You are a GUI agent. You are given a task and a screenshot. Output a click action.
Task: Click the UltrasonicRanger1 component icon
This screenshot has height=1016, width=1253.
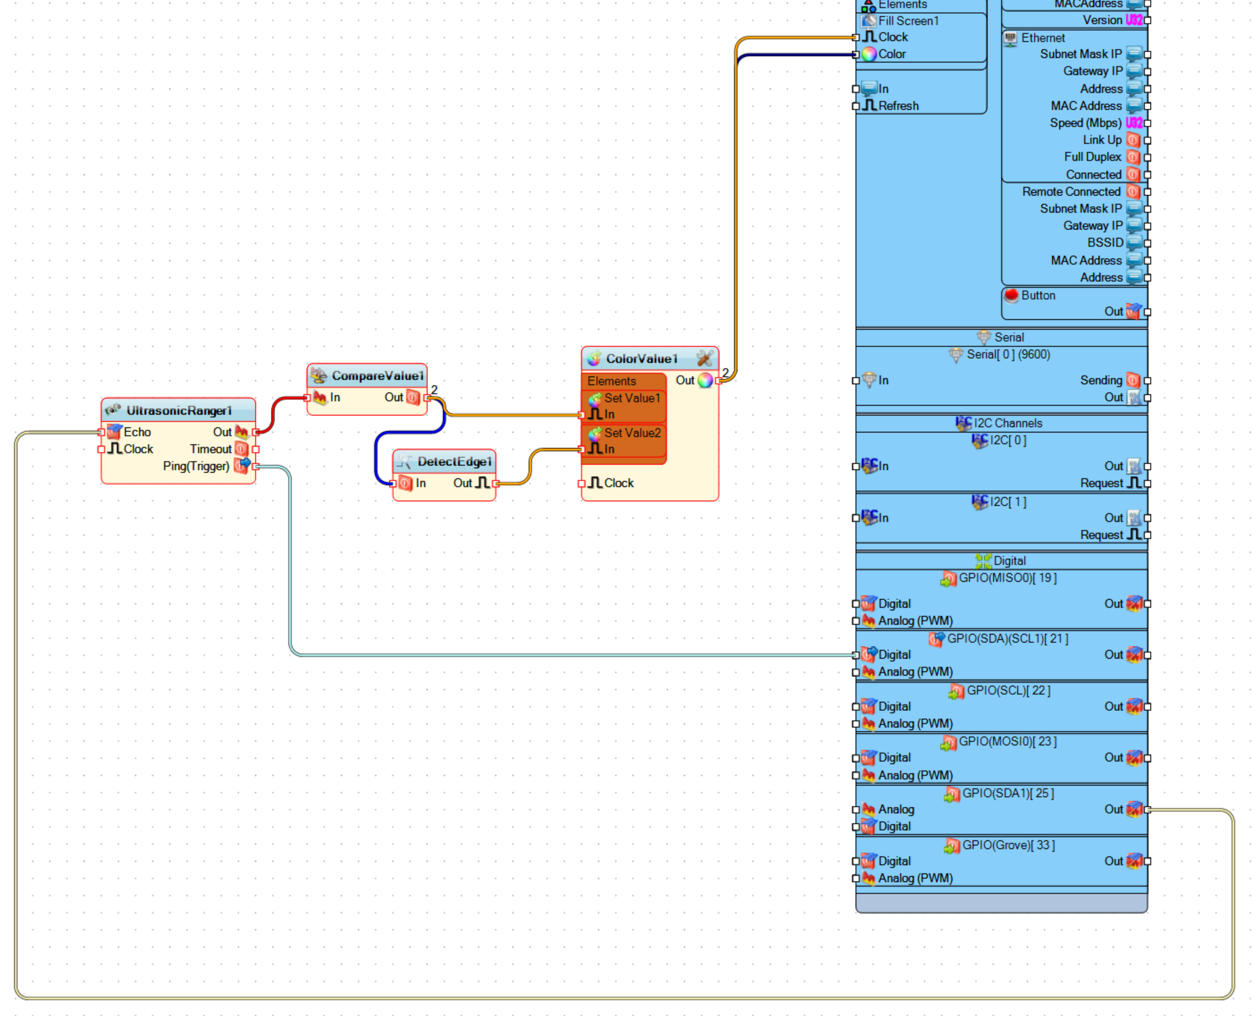113,410
